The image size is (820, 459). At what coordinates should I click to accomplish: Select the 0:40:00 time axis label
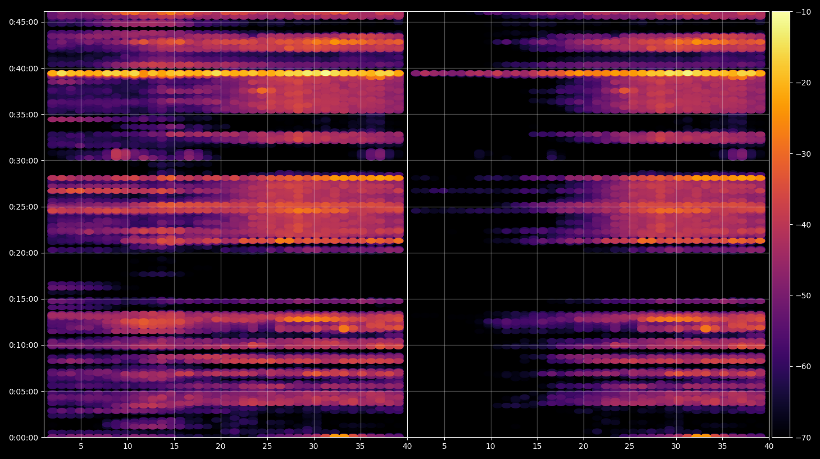24,69
